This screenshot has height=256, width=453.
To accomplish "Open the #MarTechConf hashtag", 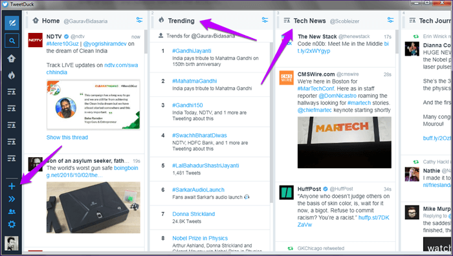I will 316,89.
